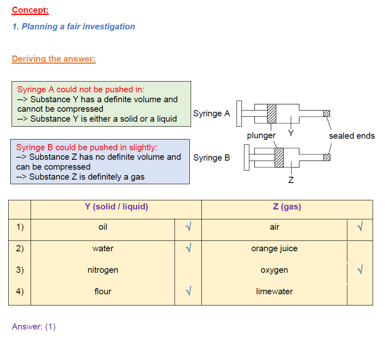Image resolution: width=385 pixels, height=339 pixels.
Task: Click the checkmark next to oxygen
Action: pyautogui.click(x=360, y=269)
